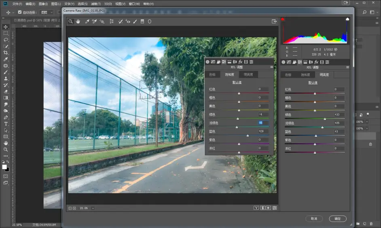The height and width of the screenshot is (228, 381).
Task: Choose the Radial Filter tool
Action: point(149,21)
